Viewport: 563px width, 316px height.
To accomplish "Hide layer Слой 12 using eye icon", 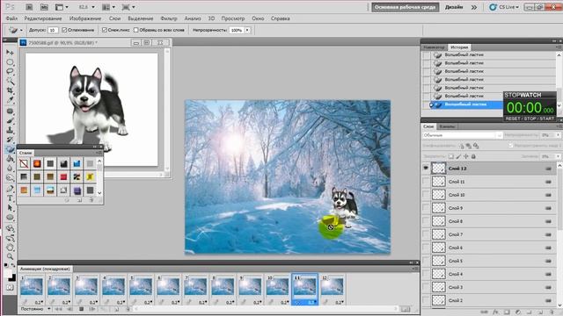I will pyautogui.click(x=426, y=168).
